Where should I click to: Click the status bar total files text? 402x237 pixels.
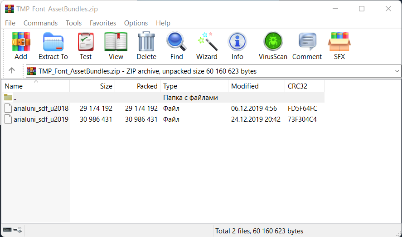click(x=259, y=231)
